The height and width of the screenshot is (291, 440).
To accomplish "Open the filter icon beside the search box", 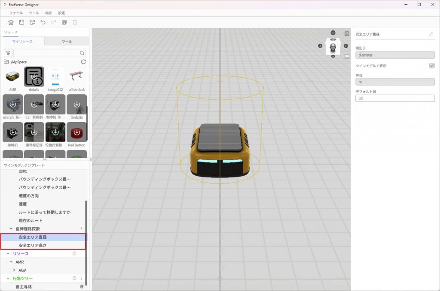I will 8,53.
